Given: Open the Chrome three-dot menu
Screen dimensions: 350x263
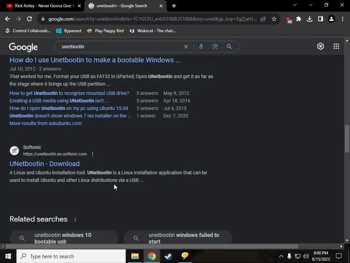Looking at the screenshot, I should click(342, 19).
